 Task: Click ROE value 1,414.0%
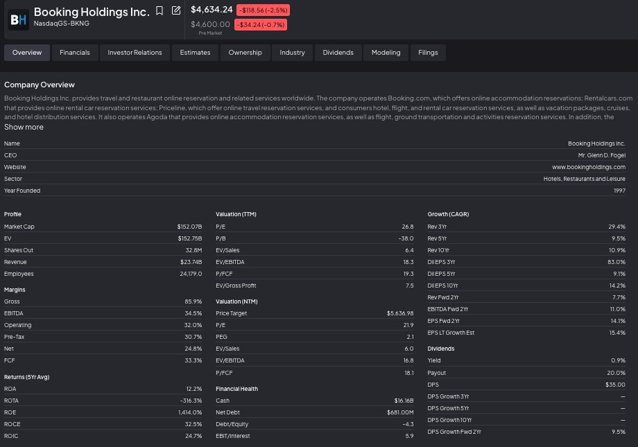point(190,412)
